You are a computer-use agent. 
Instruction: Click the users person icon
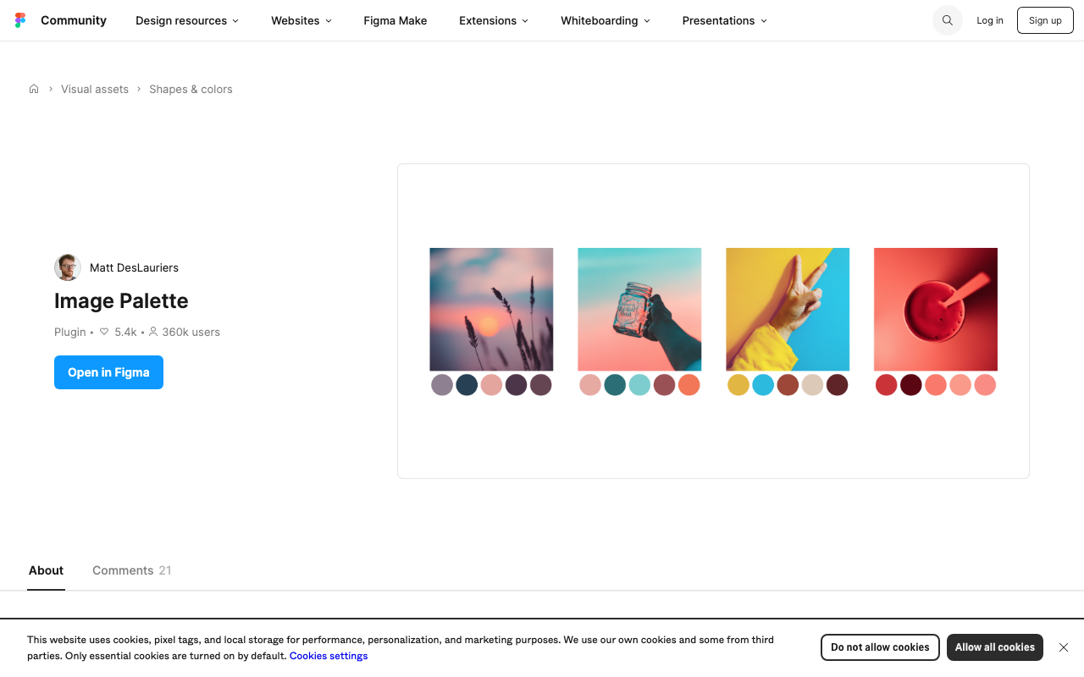[x=153, y=332]
